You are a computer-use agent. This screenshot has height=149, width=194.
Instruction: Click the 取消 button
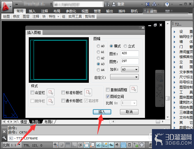(x=129, y=112)
